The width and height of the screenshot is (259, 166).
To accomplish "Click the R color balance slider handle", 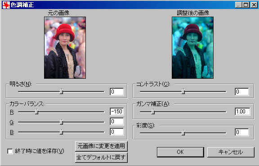I will 37,112.
